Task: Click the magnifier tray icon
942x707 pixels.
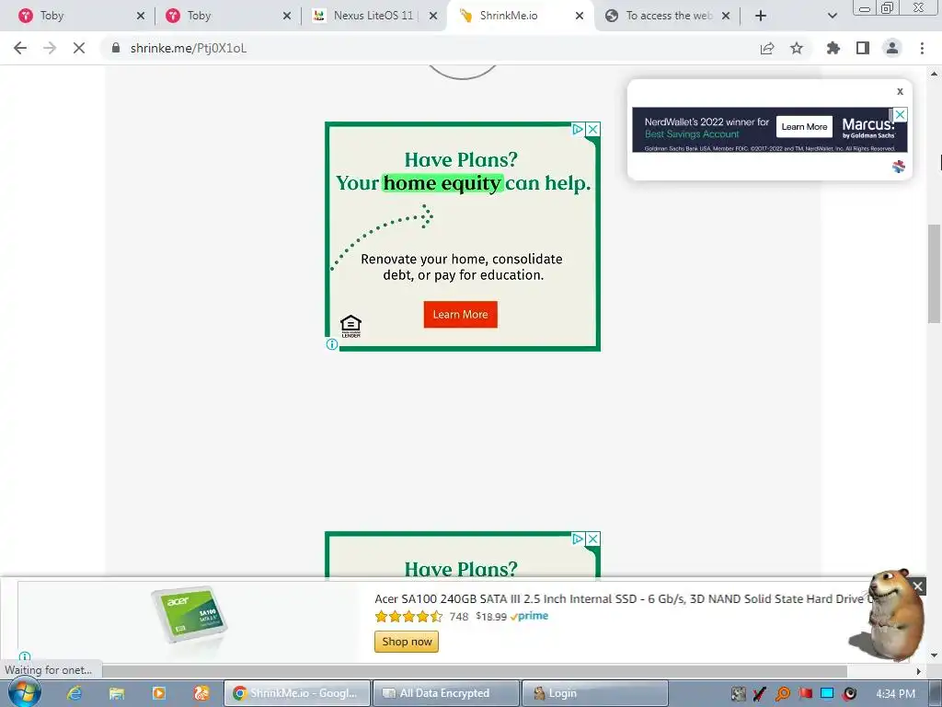Action: [782, 694]
